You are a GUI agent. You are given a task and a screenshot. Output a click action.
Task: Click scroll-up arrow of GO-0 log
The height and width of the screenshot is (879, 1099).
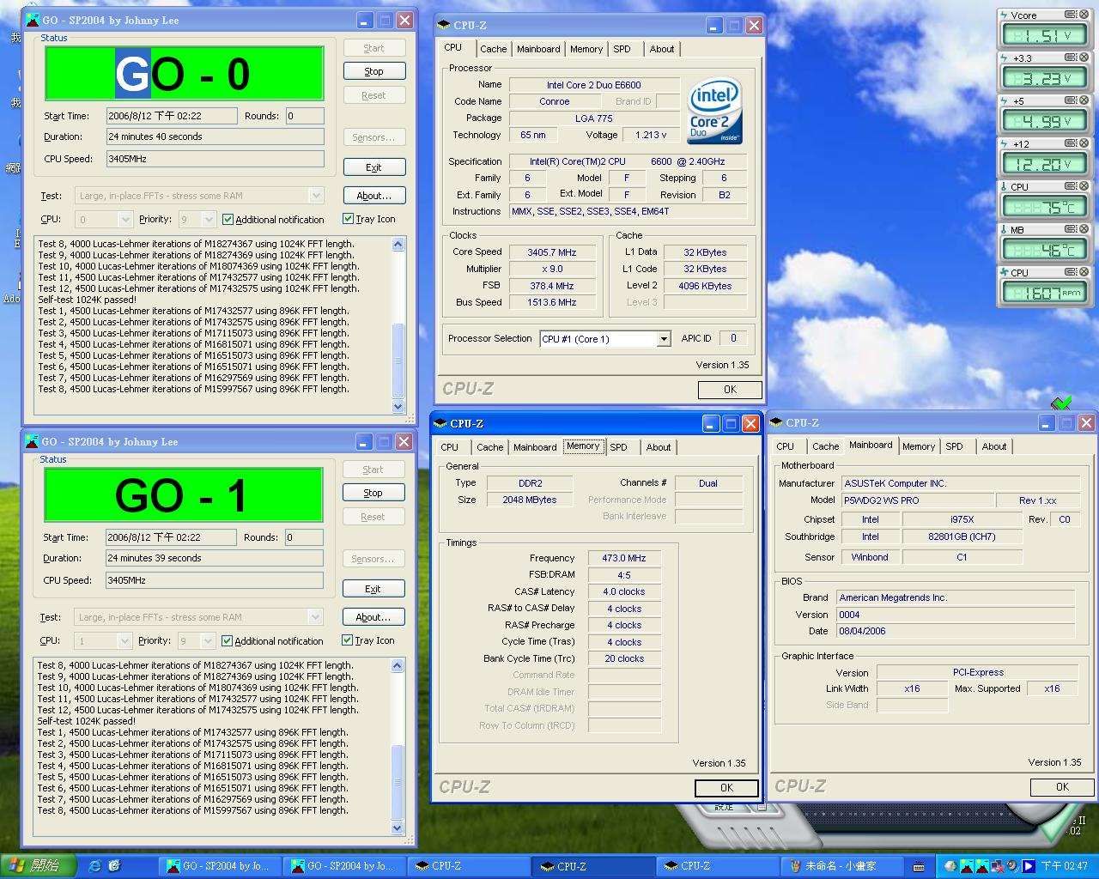[x=398, y=245]
